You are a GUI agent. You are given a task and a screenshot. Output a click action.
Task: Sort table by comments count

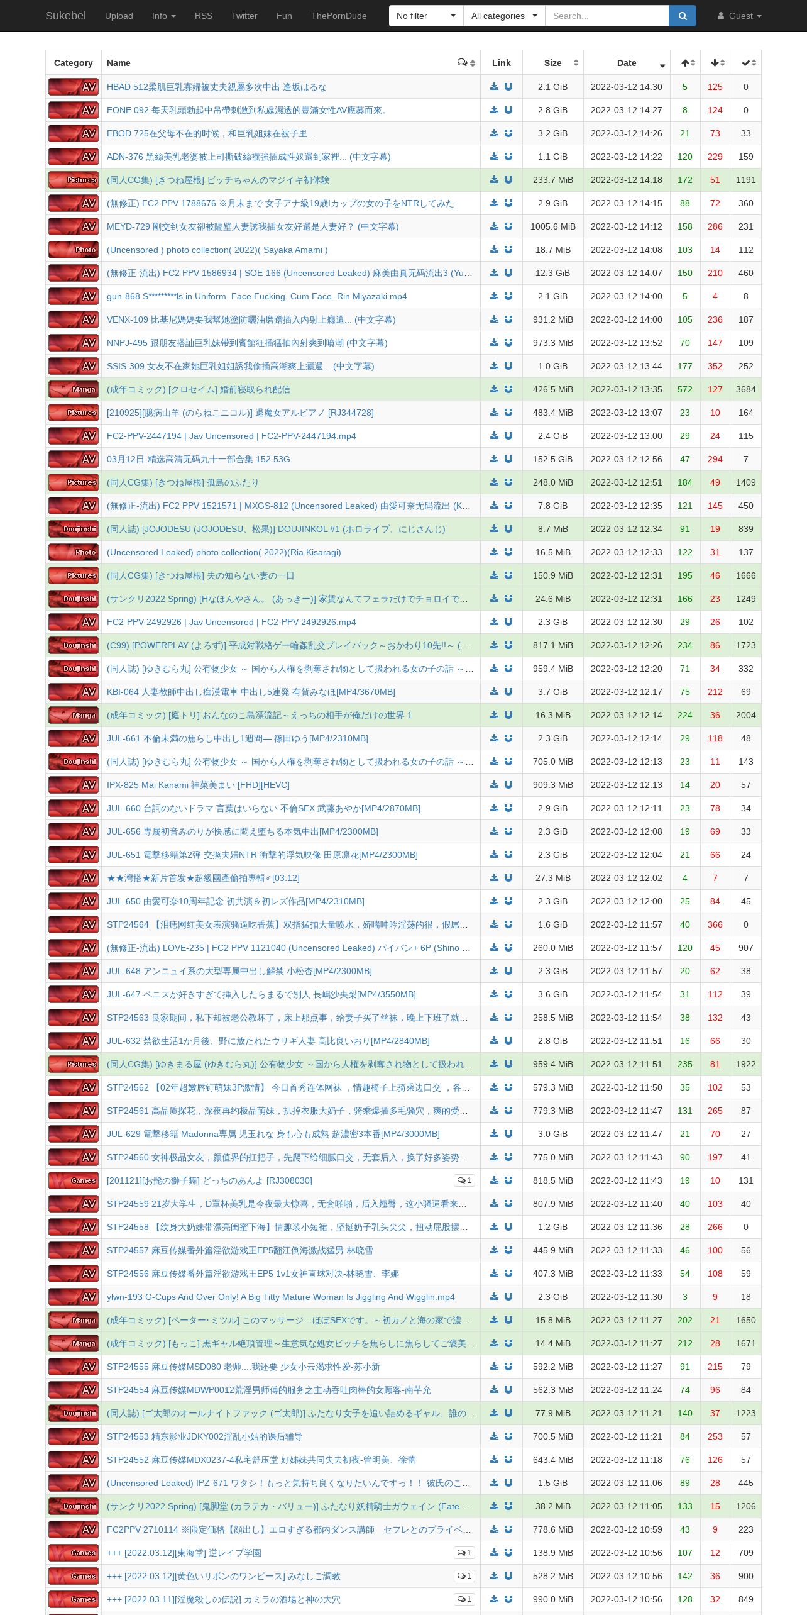(466, 63)
